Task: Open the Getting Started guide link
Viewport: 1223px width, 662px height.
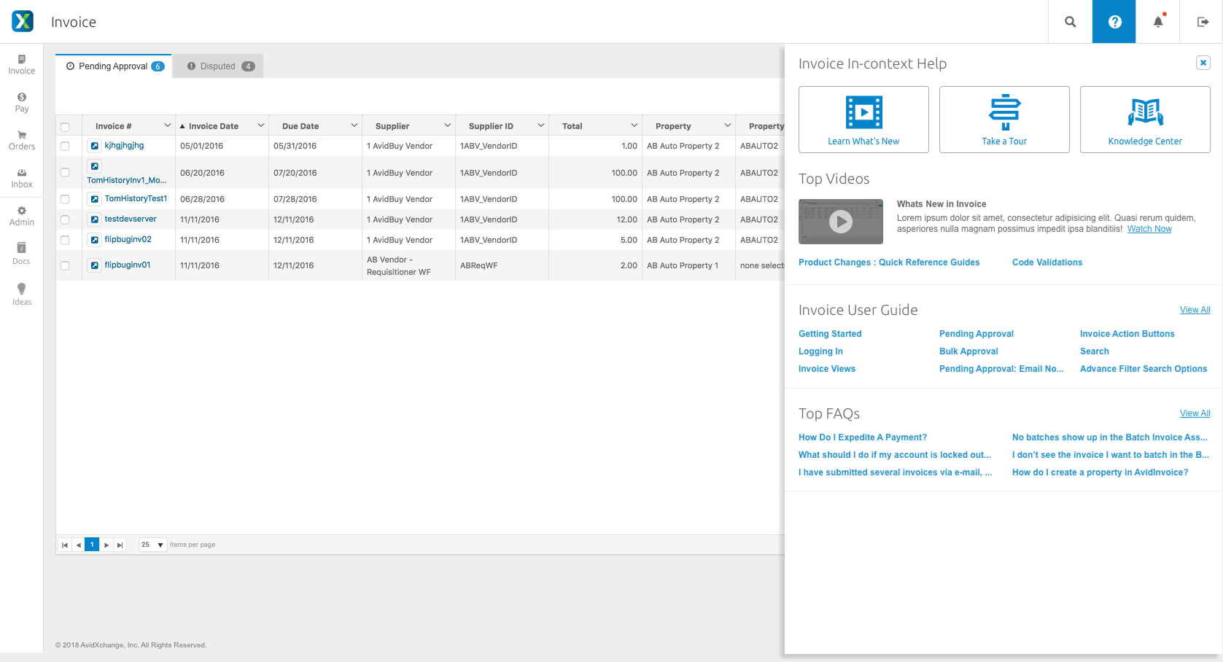Action: pyautogui.click(x=830, y=334)
